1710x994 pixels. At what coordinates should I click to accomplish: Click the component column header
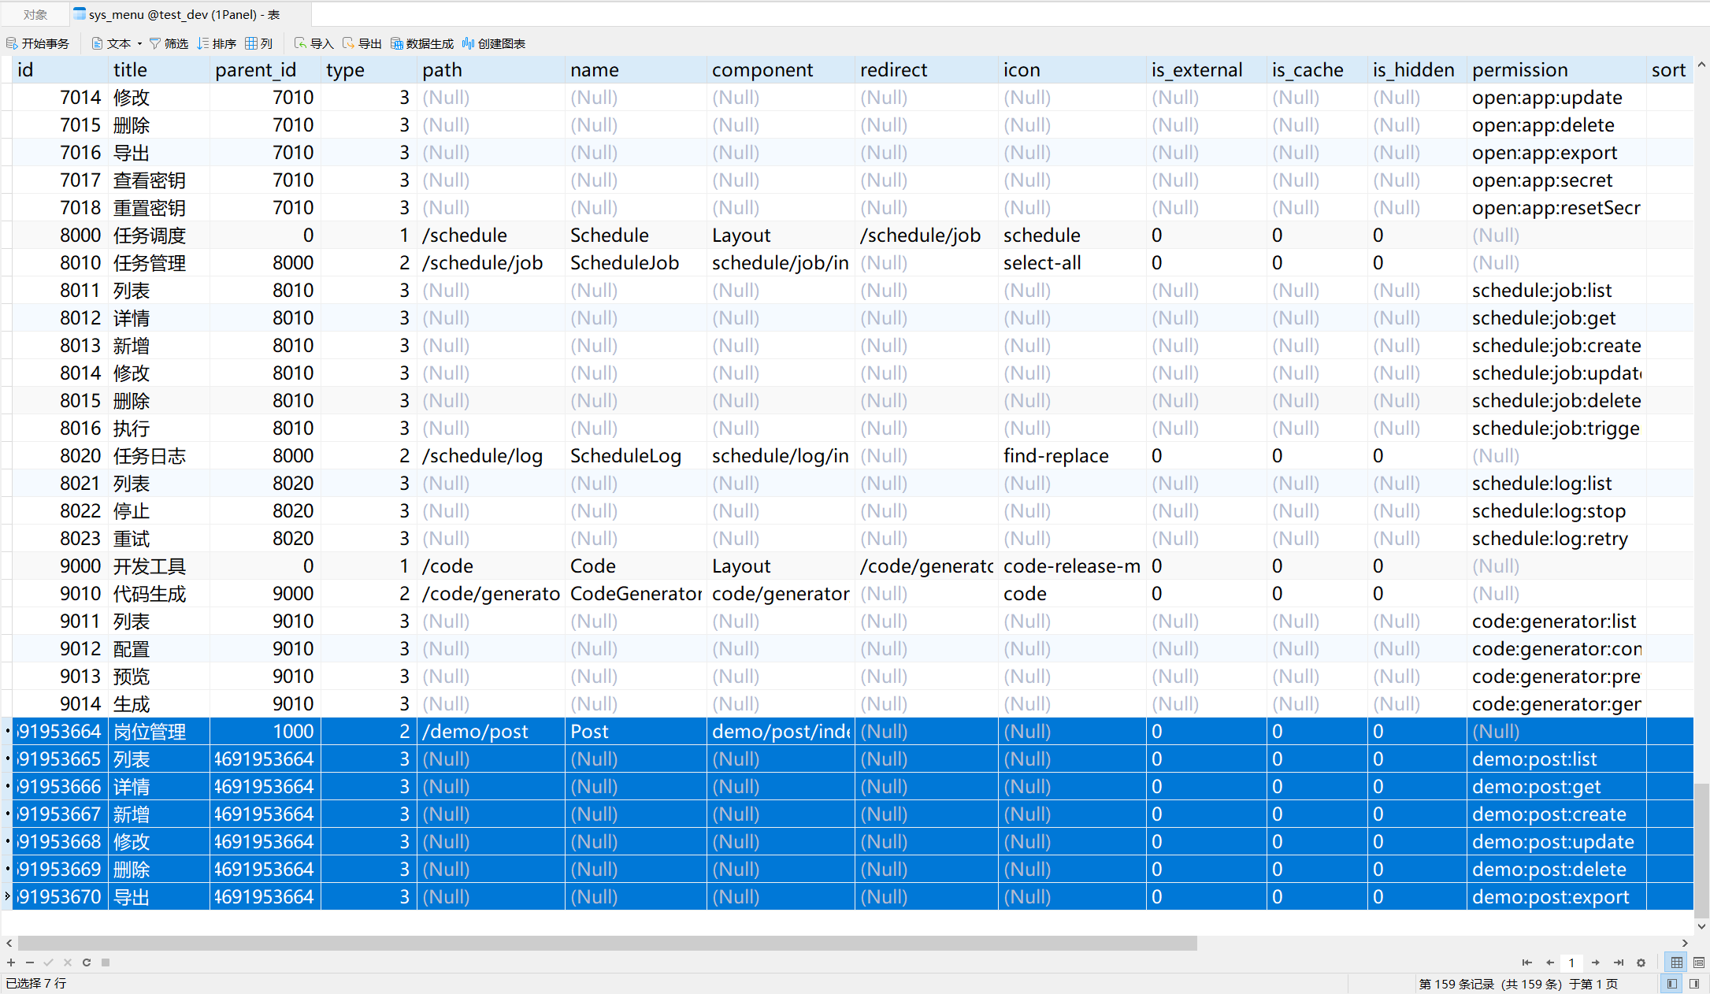tap(781, 70)
